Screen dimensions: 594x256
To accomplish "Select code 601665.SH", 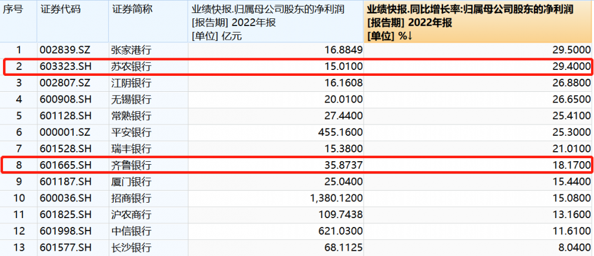I will 64,165.
